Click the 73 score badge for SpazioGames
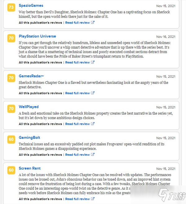186x204 pixels. pos(11,7)
